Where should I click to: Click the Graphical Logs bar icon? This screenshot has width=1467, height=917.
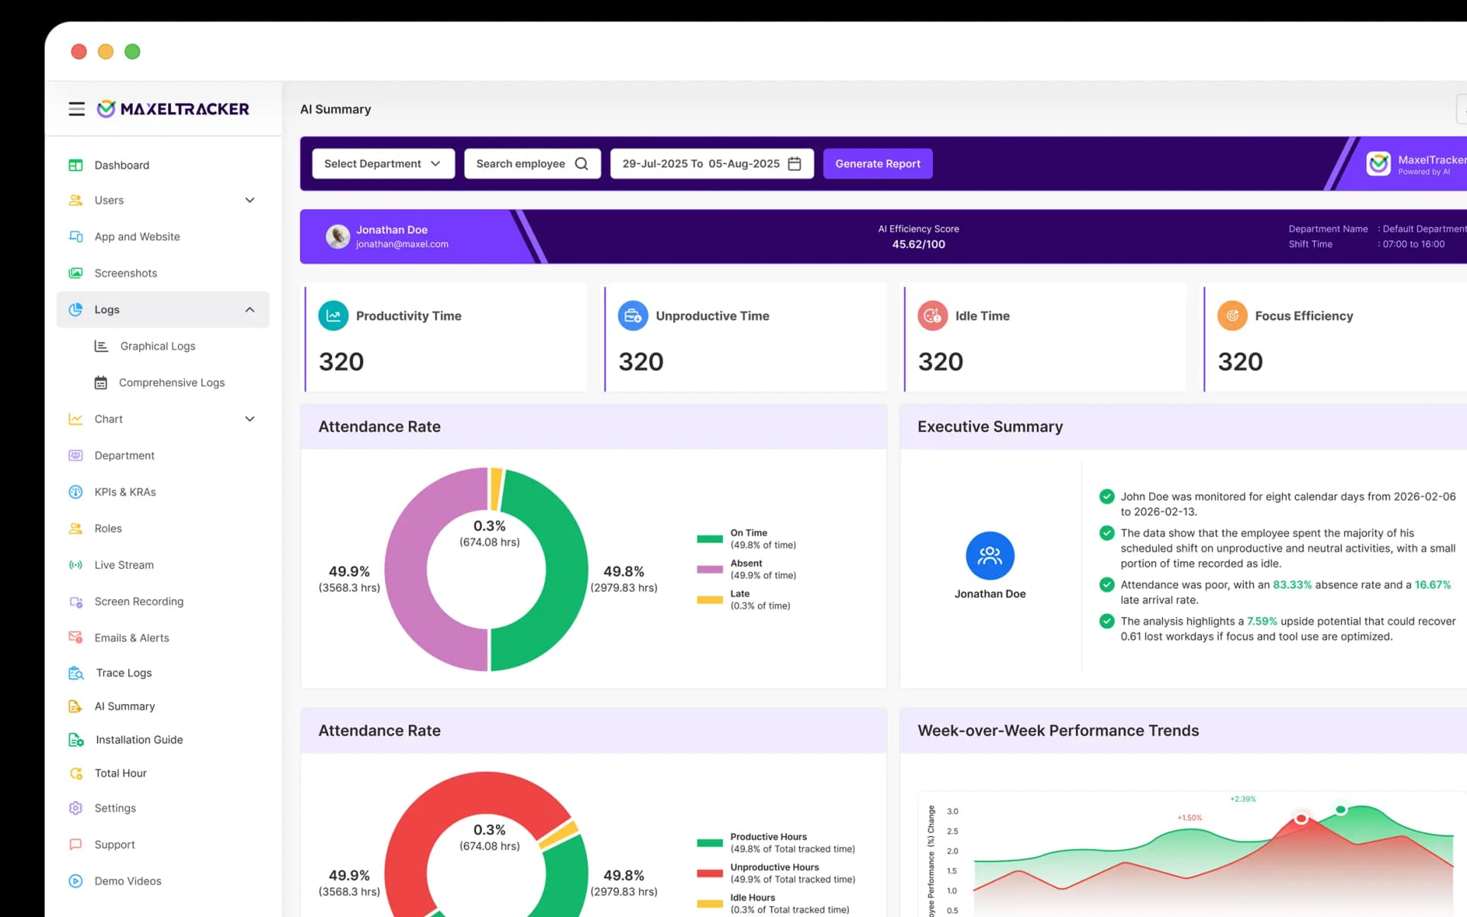coord(101,346)
